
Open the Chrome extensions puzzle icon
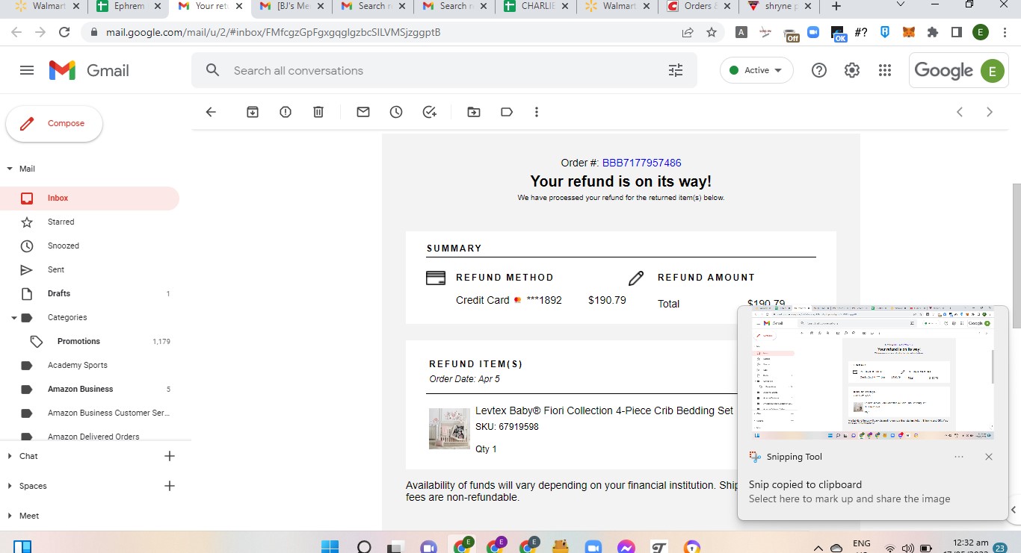click(x=932, y=32)
